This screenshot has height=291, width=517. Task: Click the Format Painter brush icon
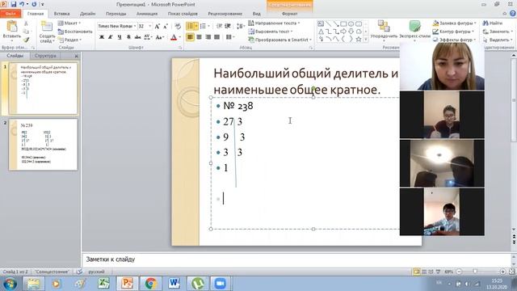tap(26, 40)
